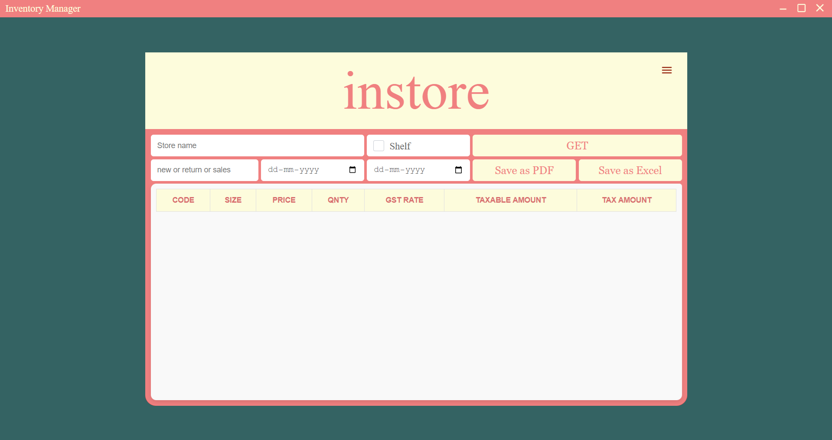Viewport: 832px width, 440px height.
Task: Tick the Shelf checkbox
Action: click(378, 146)
